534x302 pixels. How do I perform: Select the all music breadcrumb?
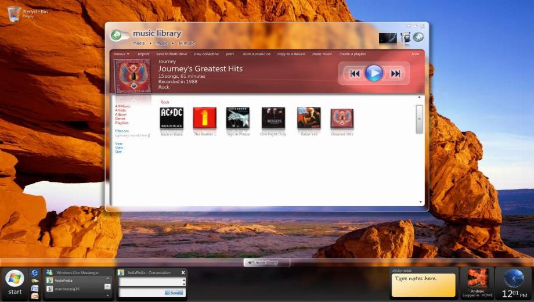[186, 44]
